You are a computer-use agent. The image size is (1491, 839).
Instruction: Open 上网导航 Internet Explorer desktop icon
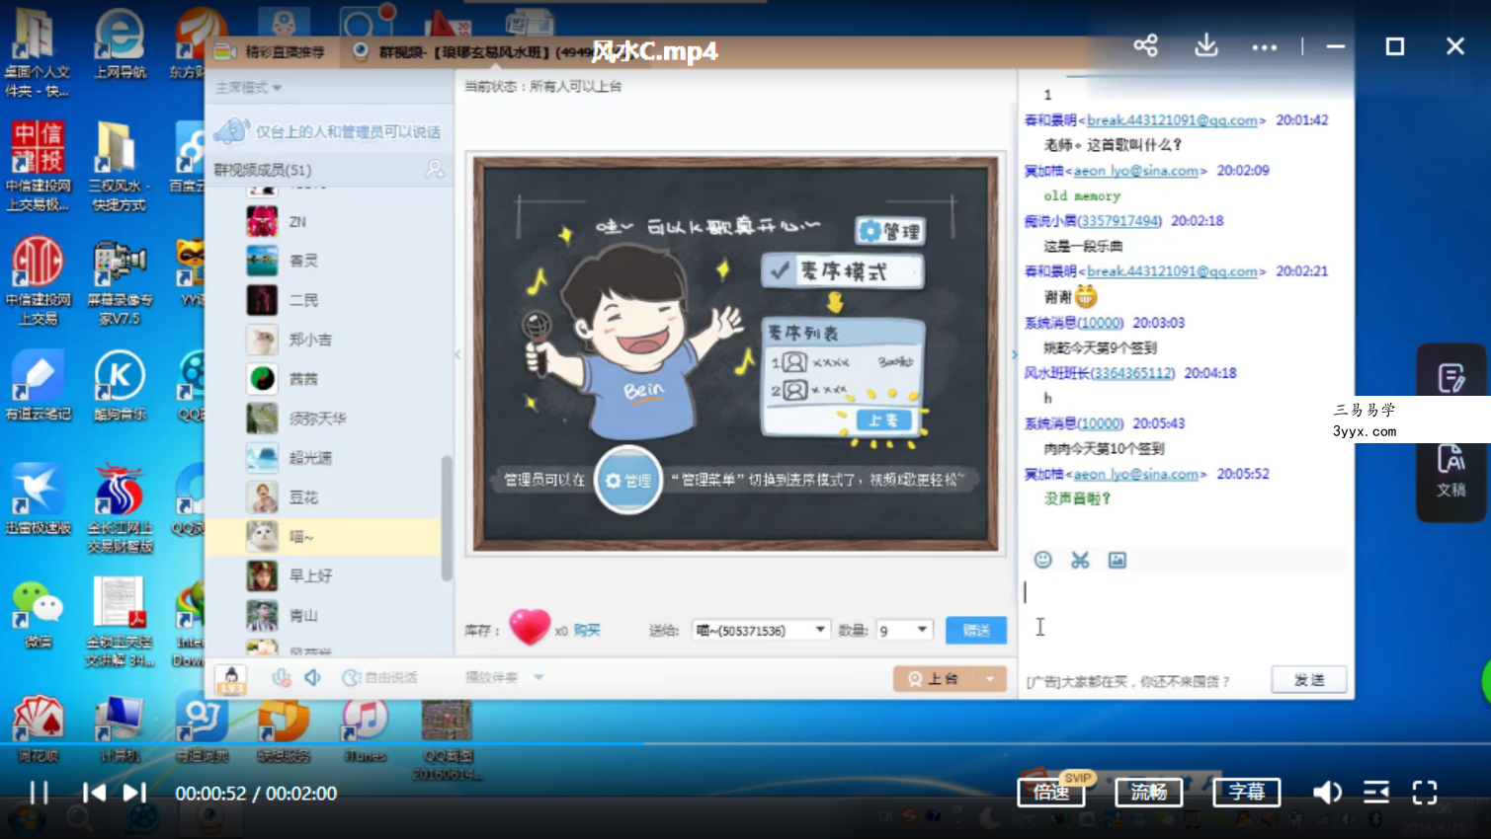coord(120,44)
